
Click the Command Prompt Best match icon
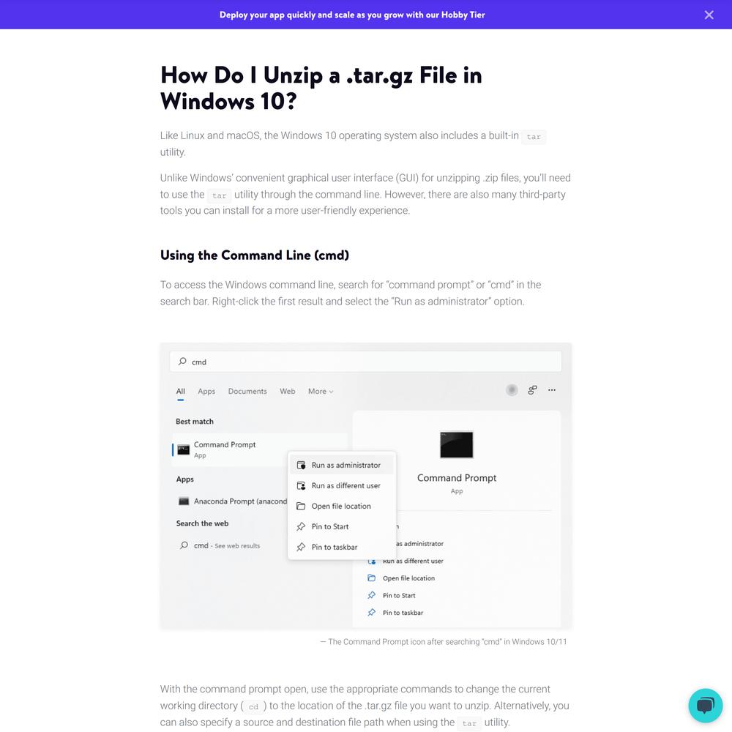(184, 449)
